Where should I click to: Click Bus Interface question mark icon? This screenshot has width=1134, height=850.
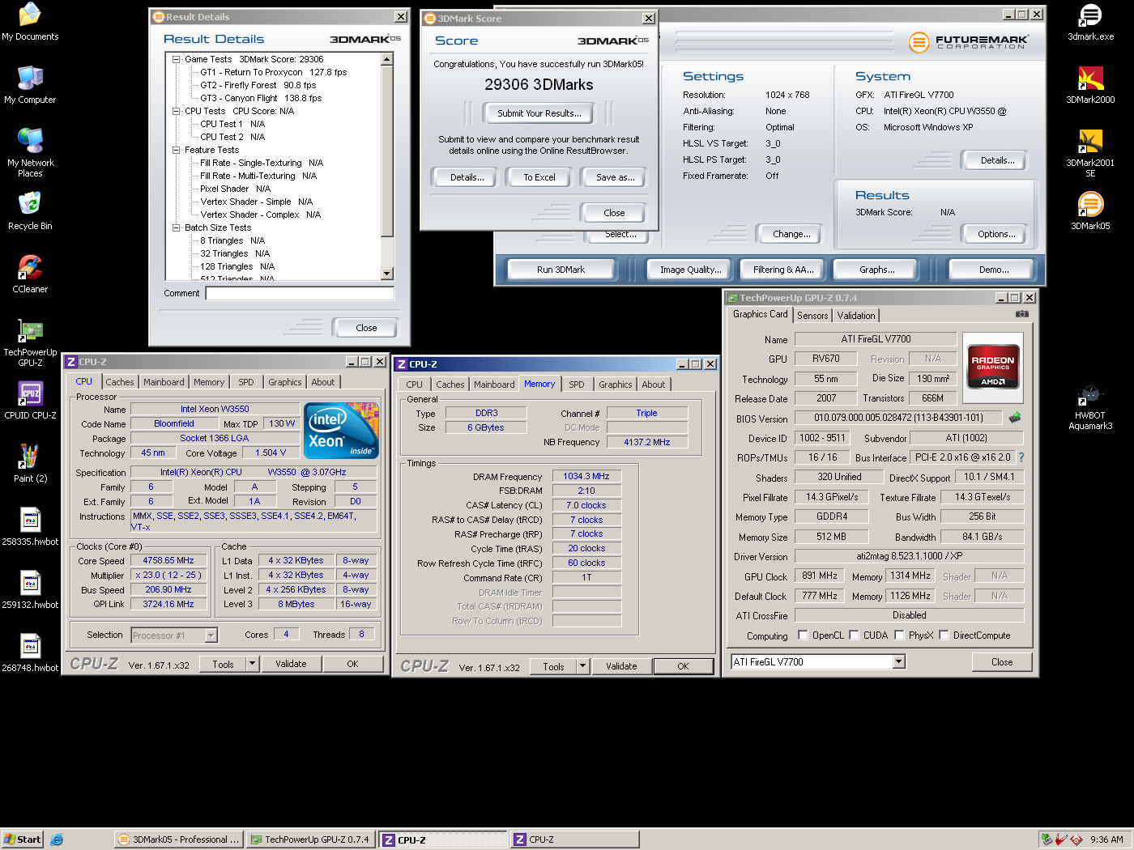pos(1021,457)
